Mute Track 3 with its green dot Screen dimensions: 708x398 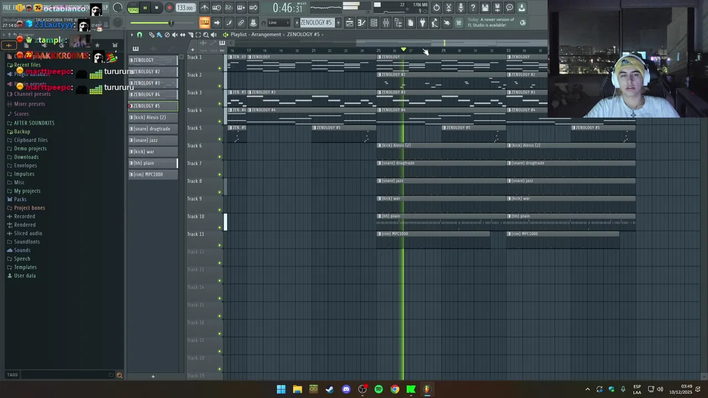click(220, 104)
